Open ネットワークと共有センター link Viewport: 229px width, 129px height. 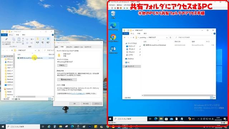tap(78, 94)
